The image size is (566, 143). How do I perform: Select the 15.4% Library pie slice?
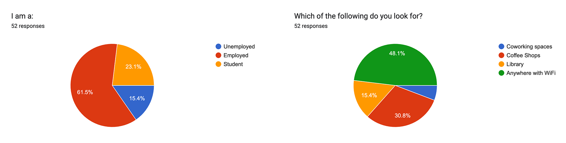(370, 95)
